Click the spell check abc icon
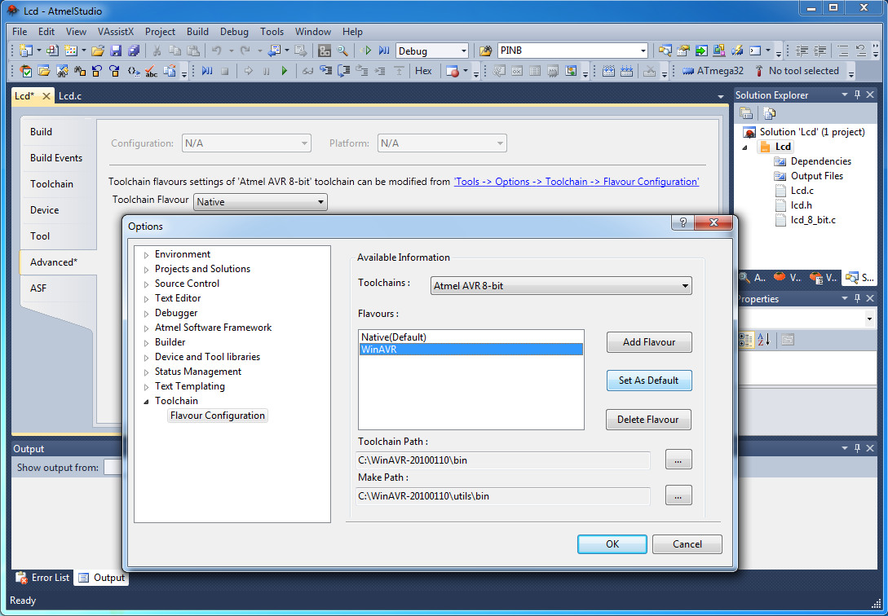 tap(151, 71)
